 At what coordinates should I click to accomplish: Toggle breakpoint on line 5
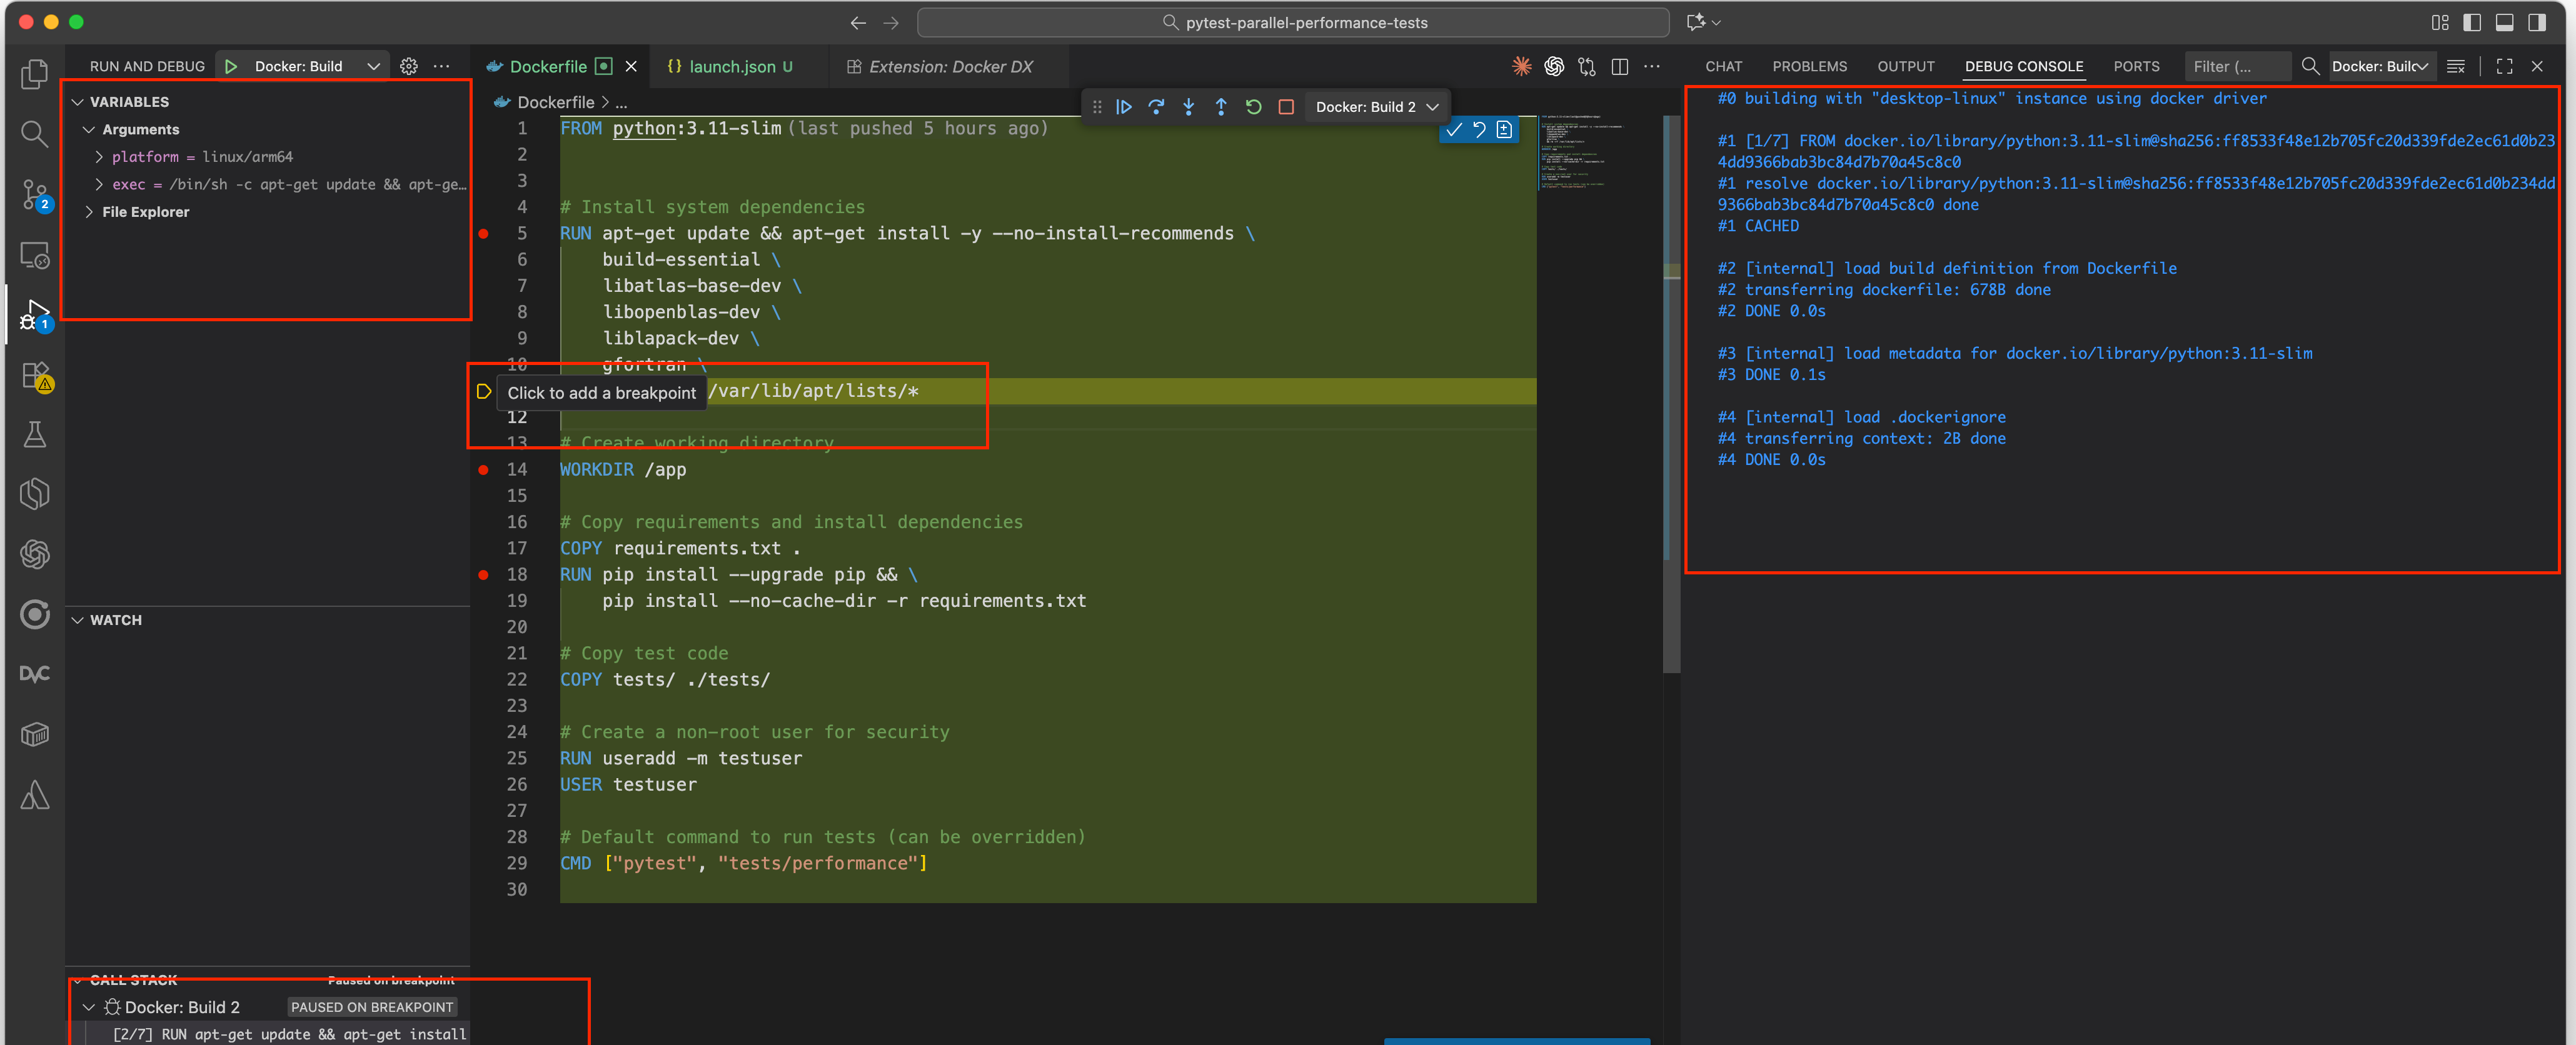pyautogui.click(x=484, y=233)
